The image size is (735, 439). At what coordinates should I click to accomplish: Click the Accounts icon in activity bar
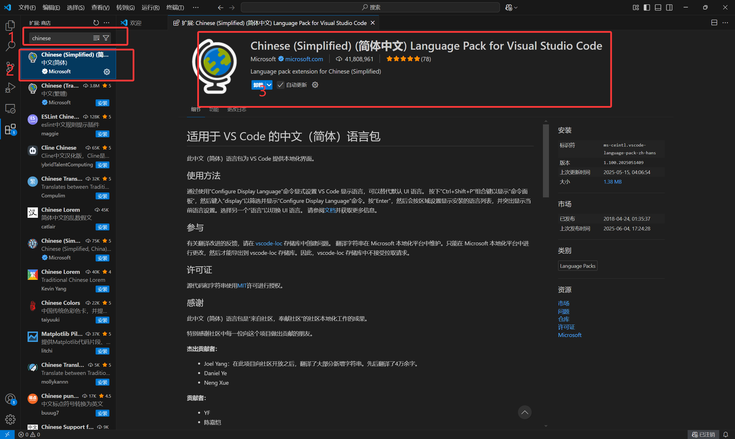tap(10, 399)
